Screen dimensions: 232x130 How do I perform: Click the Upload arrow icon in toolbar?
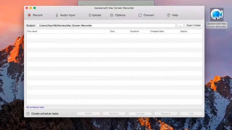pos(90,15)
